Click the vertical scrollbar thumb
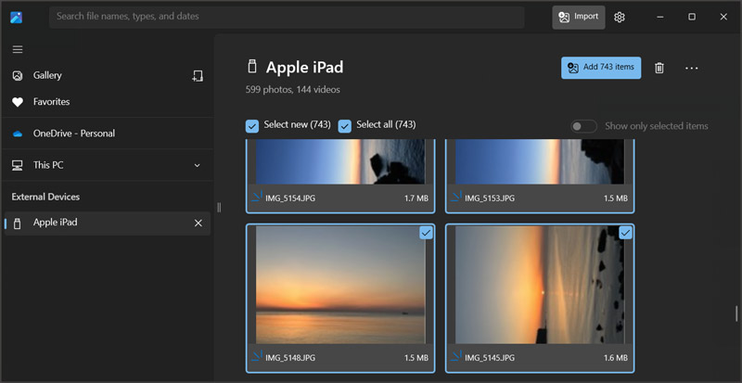The width and height of the screenshot is (742, 383). [x=736, y=313]
